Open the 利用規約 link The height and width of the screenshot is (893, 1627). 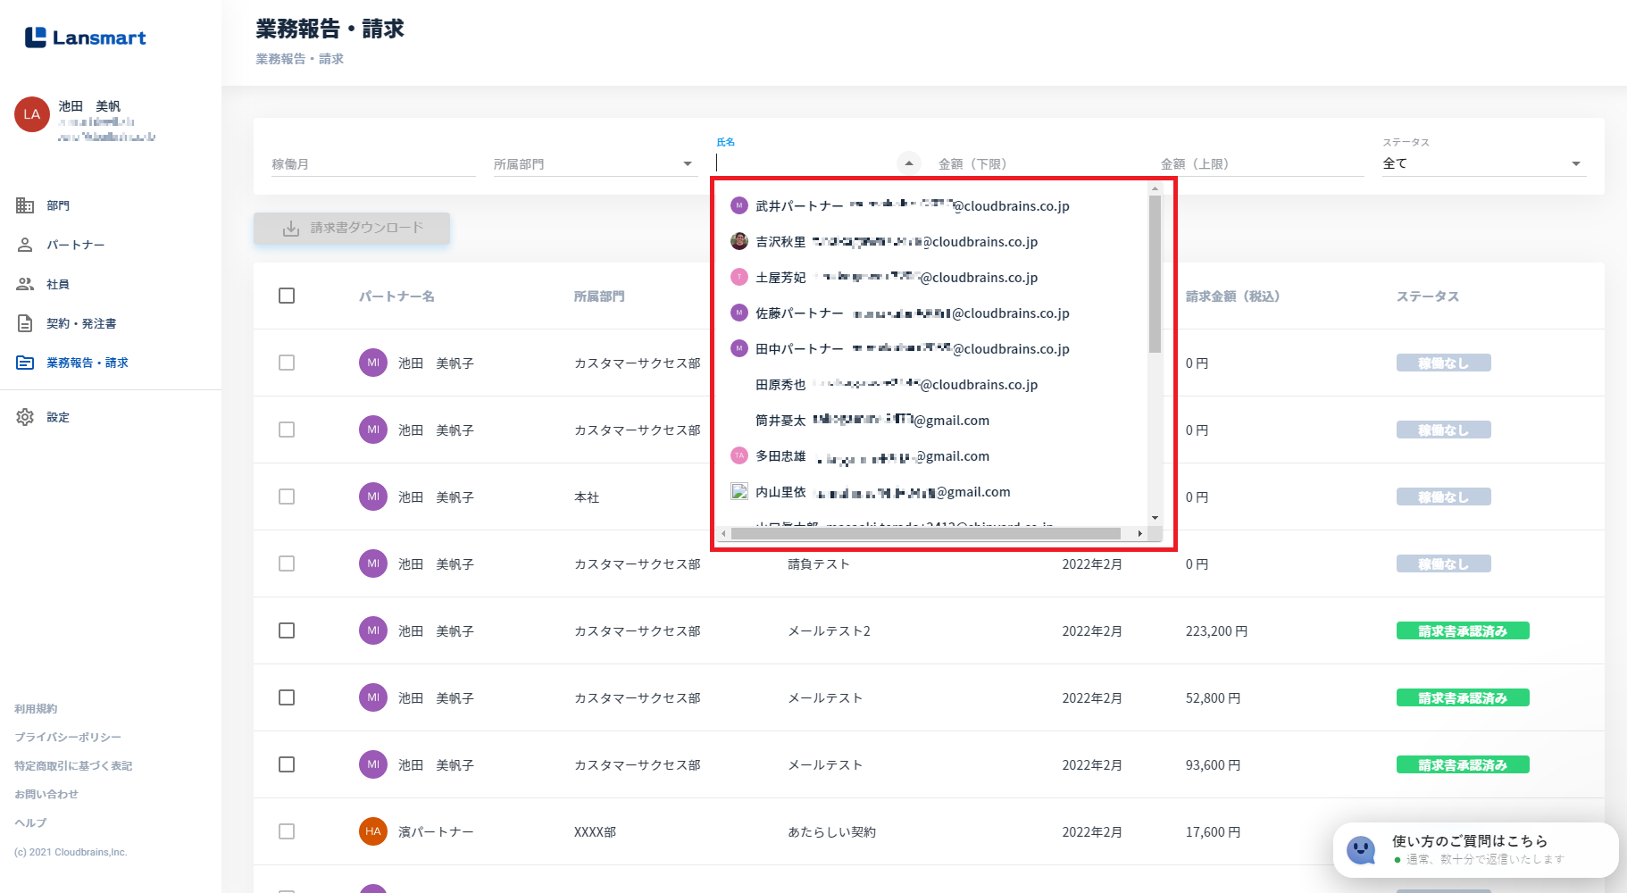(36, 709)
